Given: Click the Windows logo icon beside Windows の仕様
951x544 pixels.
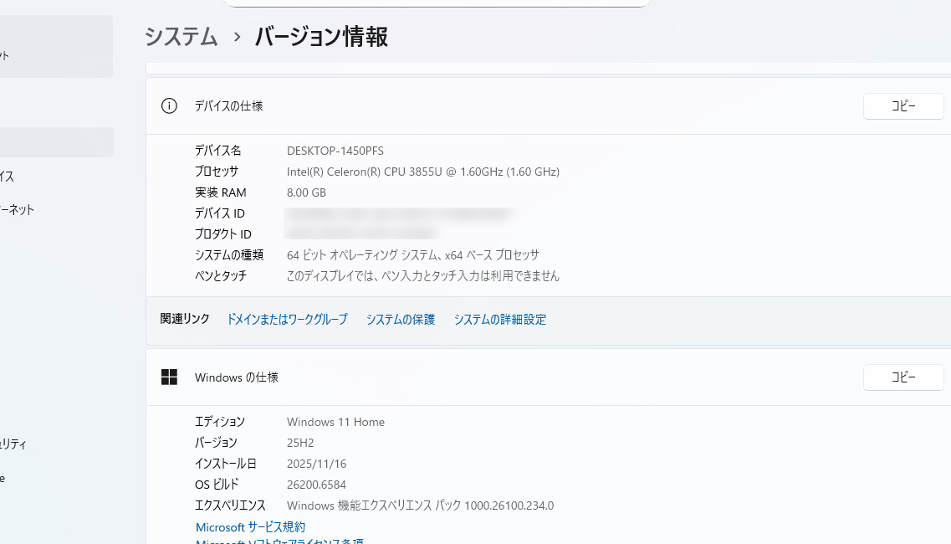Looking at the screenshot, I should click(x=169, y=377).
